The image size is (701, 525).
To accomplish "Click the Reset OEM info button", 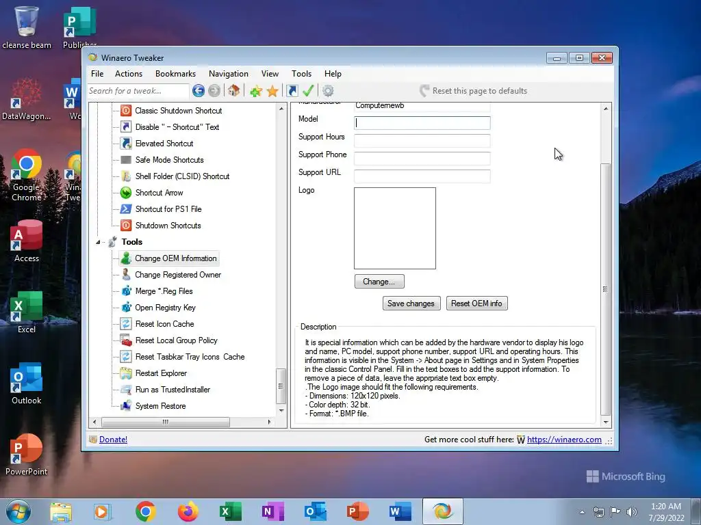I will click(x=476, y=303).
